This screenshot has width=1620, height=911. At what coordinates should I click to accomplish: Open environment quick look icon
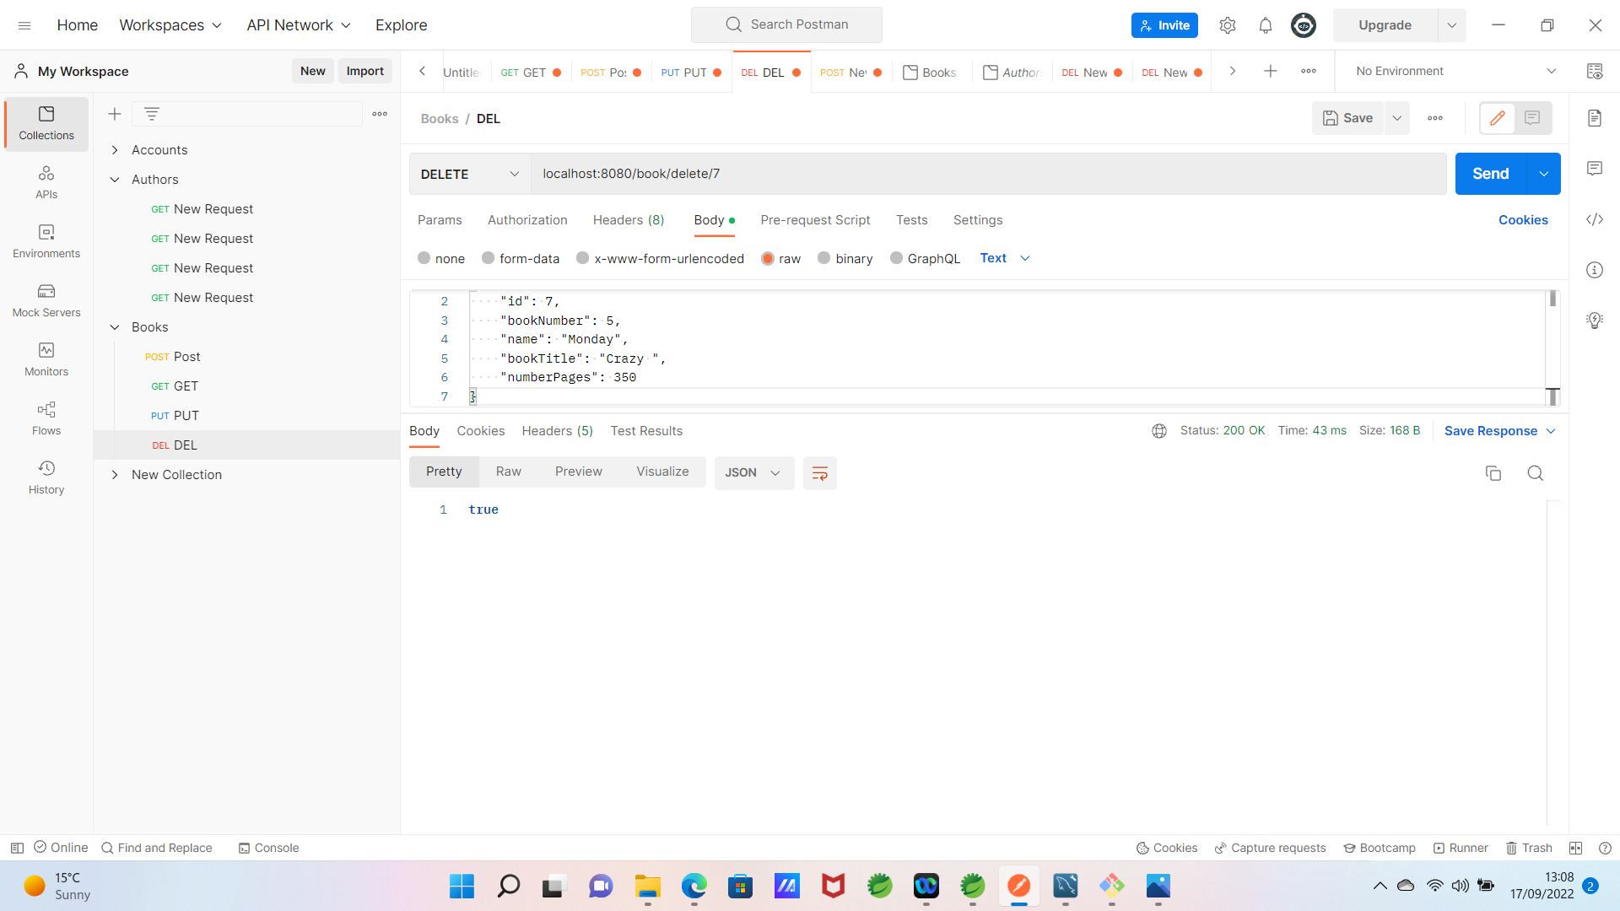click(1595, 72)
